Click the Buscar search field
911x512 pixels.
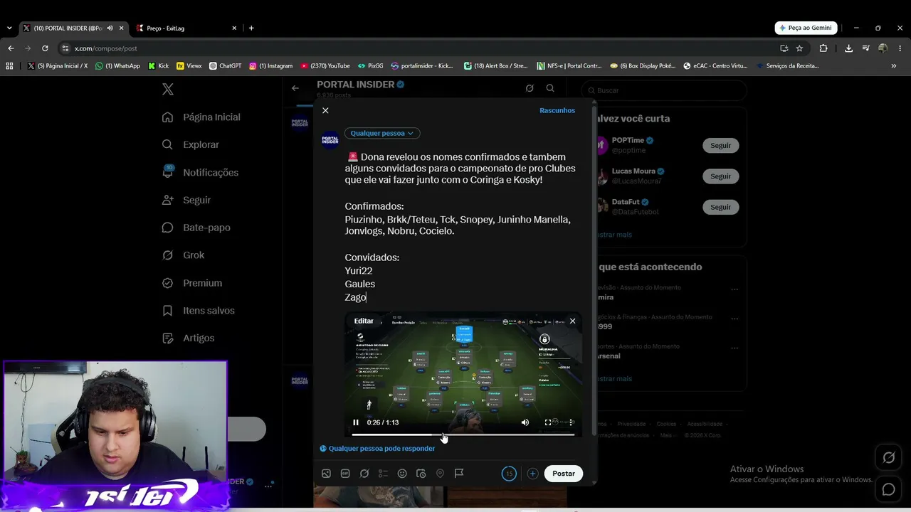(x=664, y=90)
